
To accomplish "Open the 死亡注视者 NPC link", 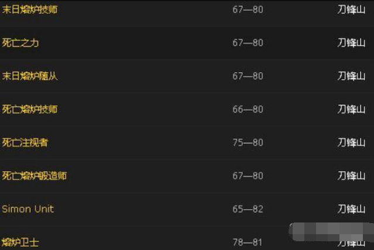I will click(x=25, y=143).
